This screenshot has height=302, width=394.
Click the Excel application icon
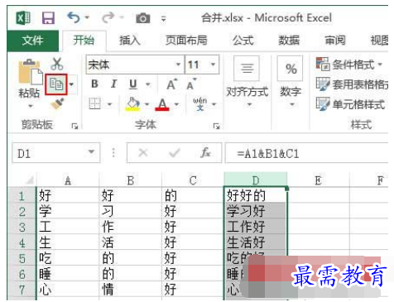(x=23, y=18)
